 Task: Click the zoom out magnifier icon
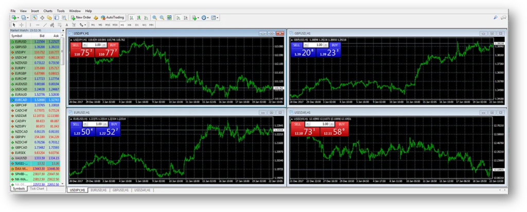click(x=162, y=17)
